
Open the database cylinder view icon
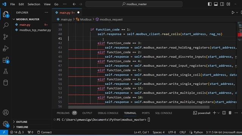(x=6, y=83)
